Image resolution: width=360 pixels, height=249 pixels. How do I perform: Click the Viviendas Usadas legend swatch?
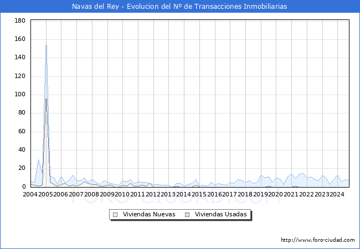pyautogui.click(x=187, y=215)
